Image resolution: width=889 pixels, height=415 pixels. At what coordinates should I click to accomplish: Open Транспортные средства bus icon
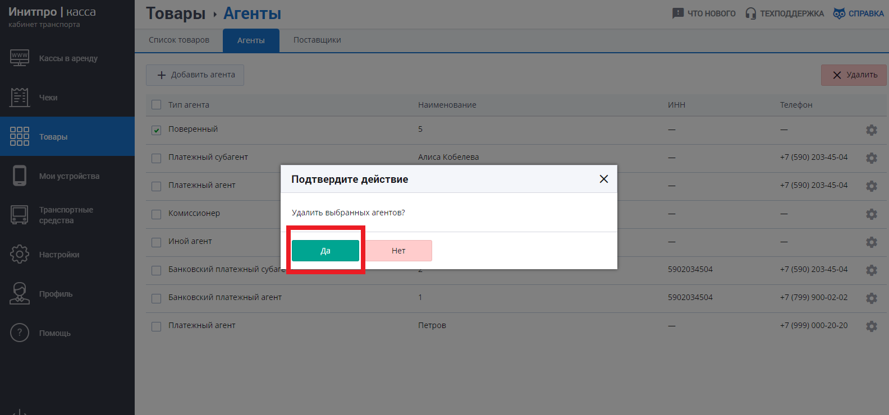click(x=20, y=215)
